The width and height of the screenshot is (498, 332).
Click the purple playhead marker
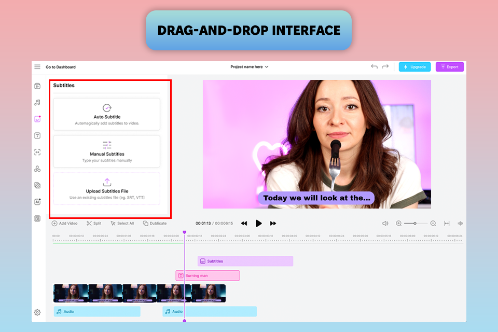184,232
